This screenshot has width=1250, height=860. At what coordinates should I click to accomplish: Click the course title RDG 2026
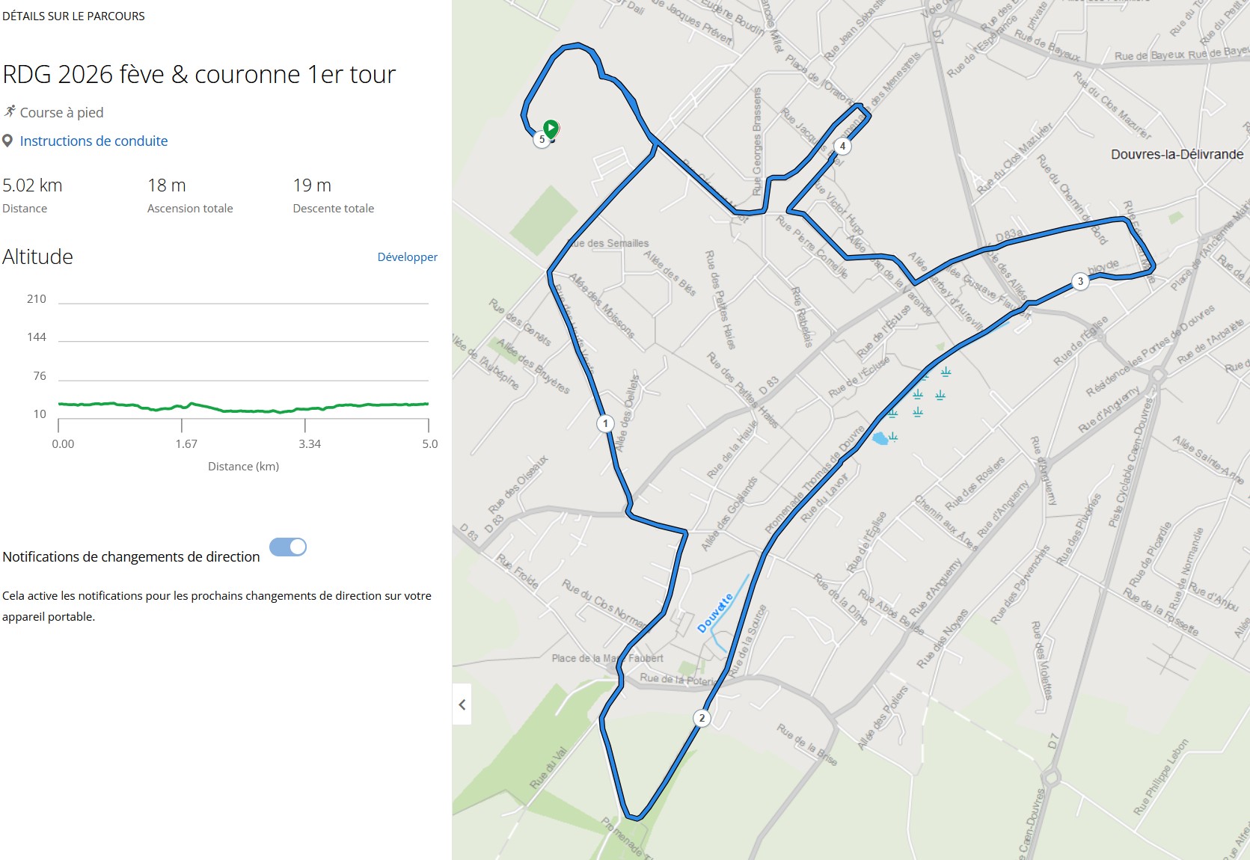pyautogui.click(x=199, y=75)
